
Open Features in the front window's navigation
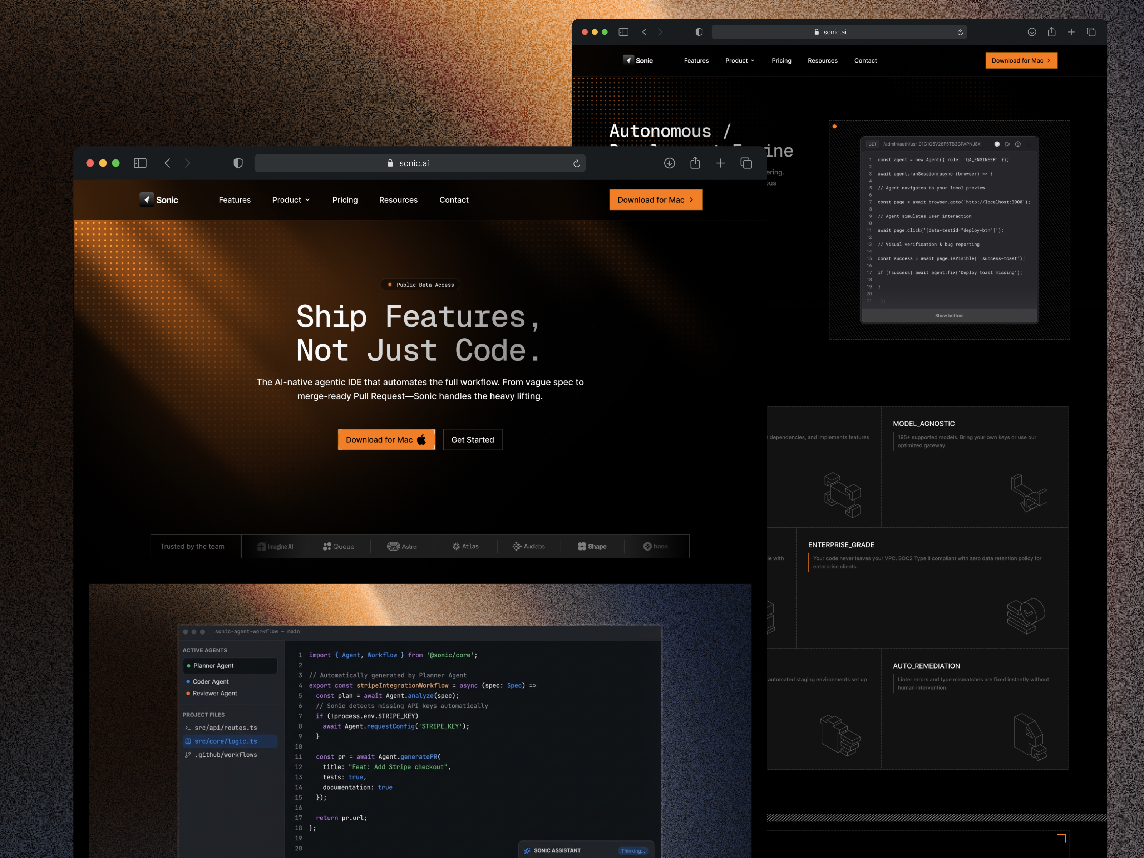pyautogui.click(x=235, y=199)
